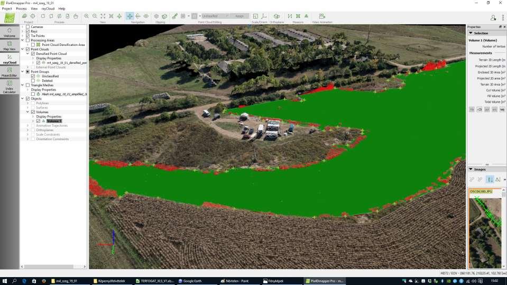Click the Assign button

click(239, 16)
